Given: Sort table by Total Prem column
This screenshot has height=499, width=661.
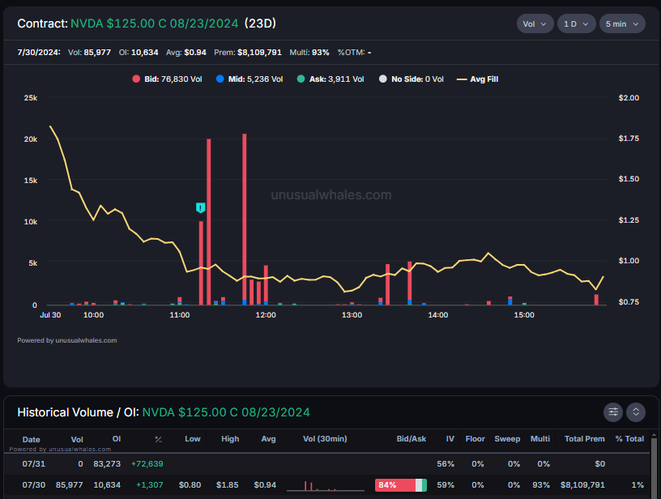Looking at the screenshot, I should [x=584, y=439].
